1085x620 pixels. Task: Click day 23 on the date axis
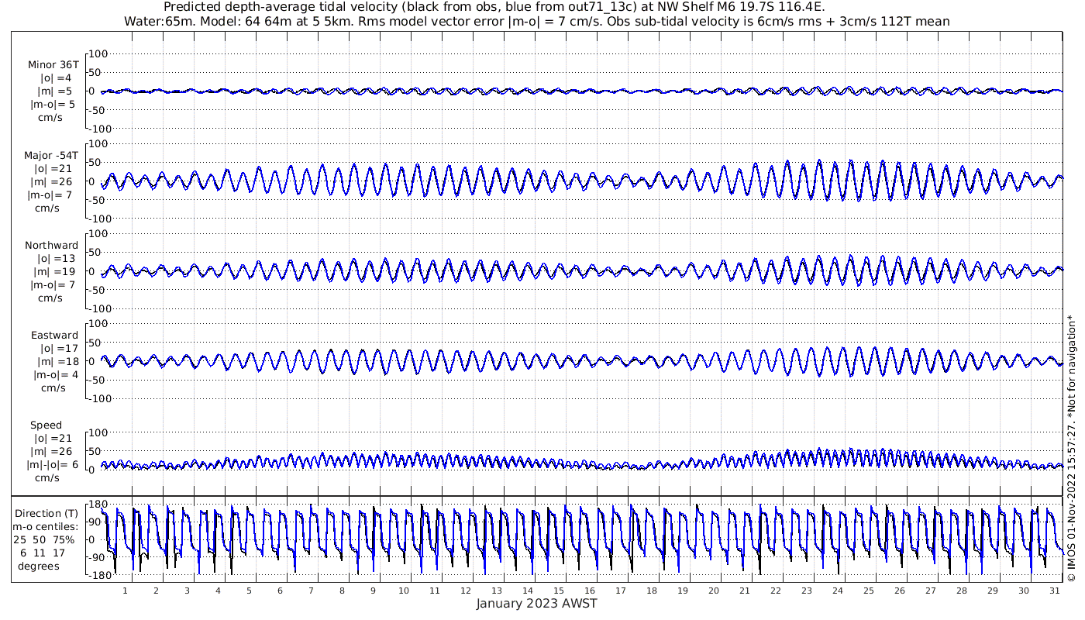pyautogui.click(x=806, y=591)
